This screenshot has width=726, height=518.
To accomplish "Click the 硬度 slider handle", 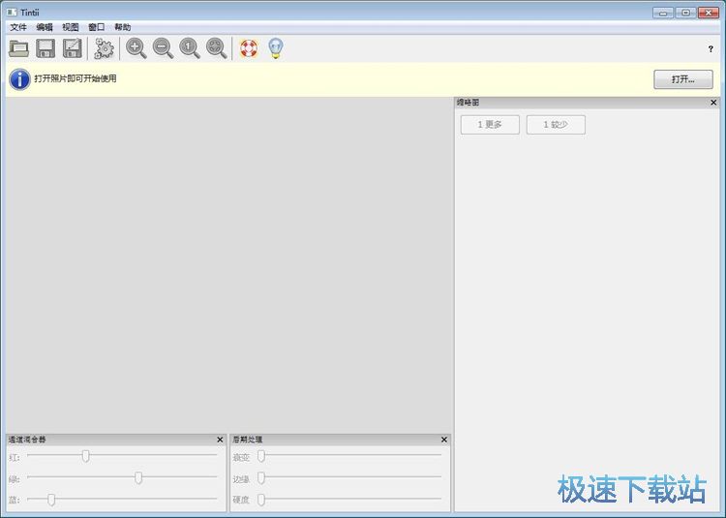I will [x=261, y=500].
